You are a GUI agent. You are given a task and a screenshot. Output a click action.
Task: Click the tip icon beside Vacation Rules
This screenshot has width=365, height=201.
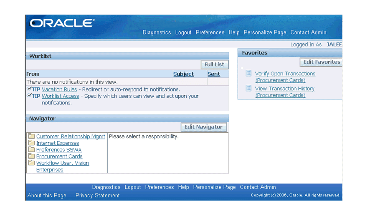coord(29,89)
